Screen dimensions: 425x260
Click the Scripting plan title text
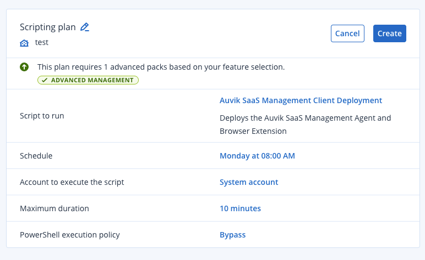pyautogui.click(x=48, y=27)
